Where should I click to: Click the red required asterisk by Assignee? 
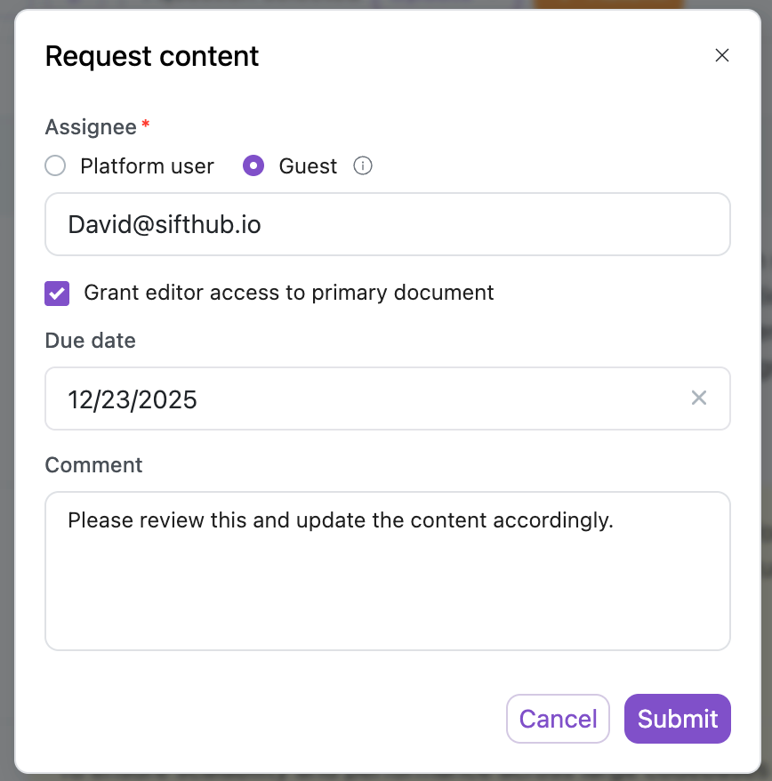click(x=146, y=125)
